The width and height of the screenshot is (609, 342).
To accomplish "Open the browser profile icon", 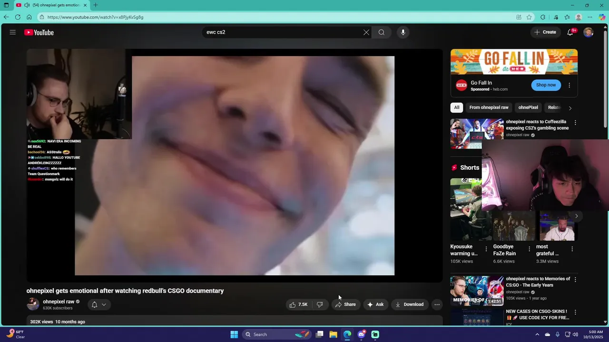I will coord(579,17).
